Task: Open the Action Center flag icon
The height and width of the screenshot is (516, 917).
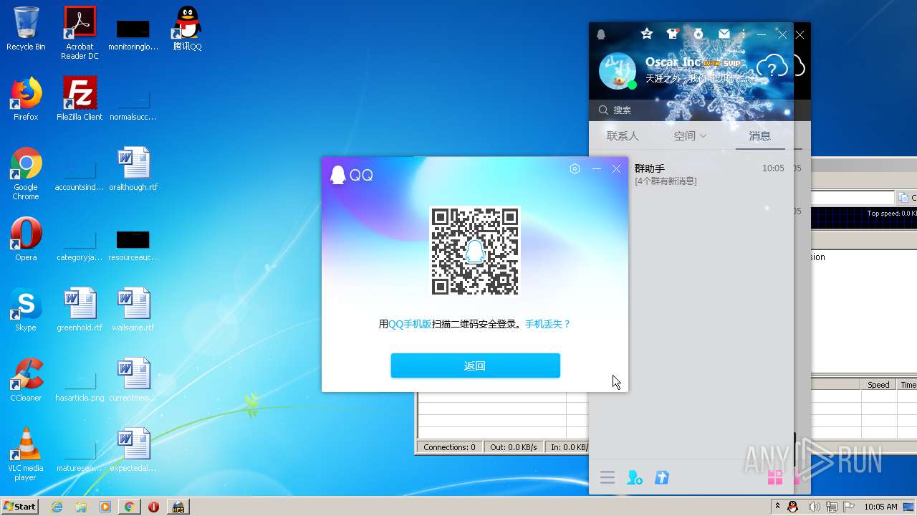Action: [x=849, y=507]
